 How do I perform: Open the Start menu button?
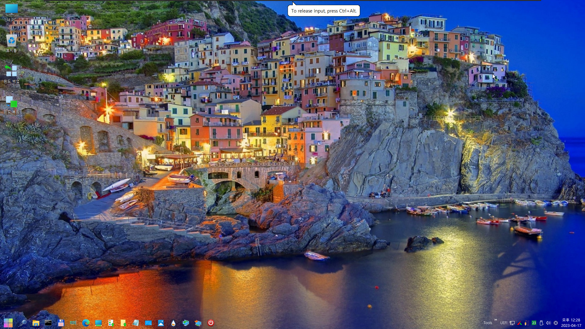coord(8,323)
